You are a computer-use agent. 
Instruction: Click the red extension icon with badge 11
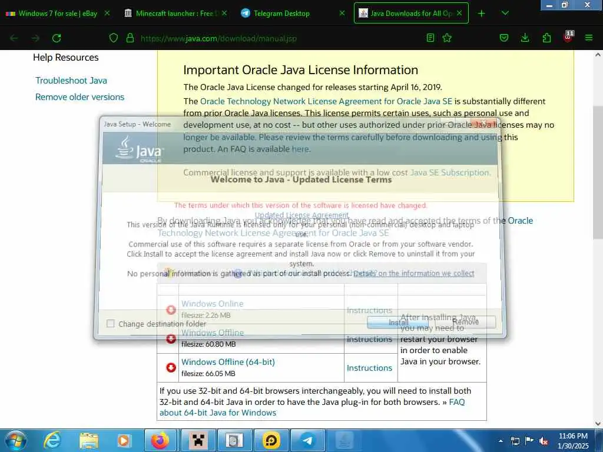click(x=568, y=37)
